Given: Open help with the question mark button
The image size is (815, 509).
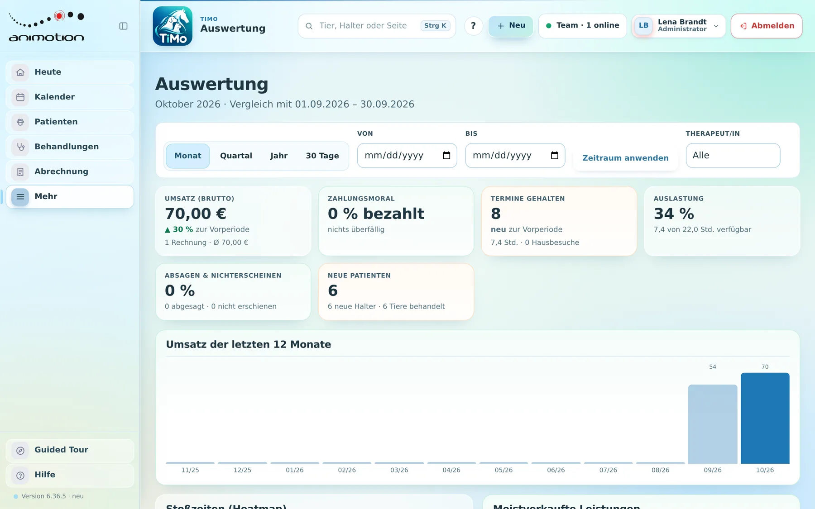Looking at the screenshot, I should coord(473,26).
